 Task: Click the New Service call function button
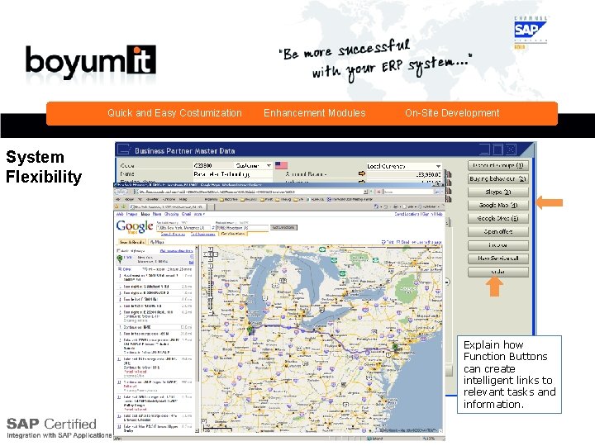pos(497,259)
